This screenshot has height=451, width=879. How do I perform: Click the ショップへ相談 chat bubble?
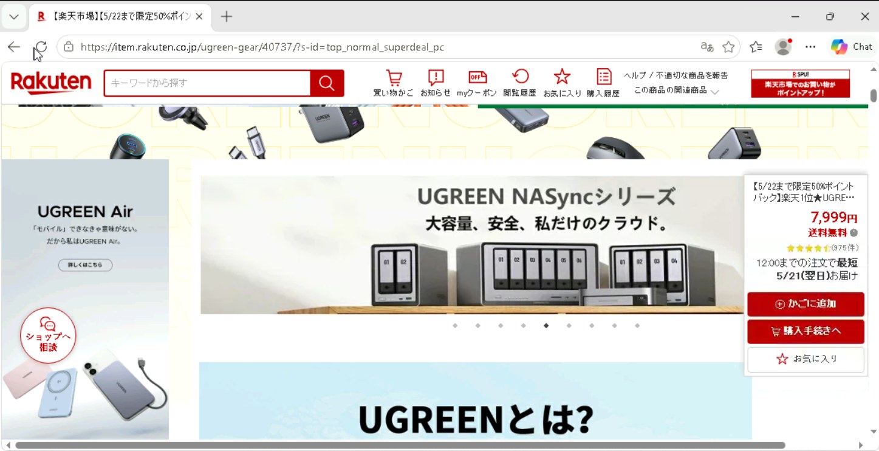[48, 336]
